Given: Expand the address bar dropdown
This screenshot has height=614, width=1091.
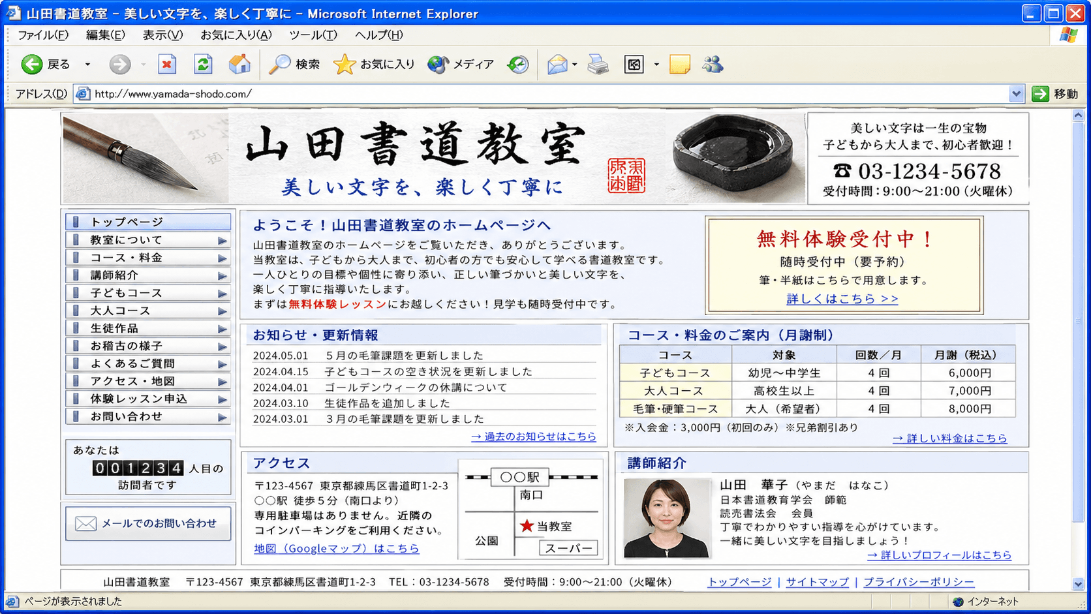Looking at the screenshot, I should pos(1015,94).
